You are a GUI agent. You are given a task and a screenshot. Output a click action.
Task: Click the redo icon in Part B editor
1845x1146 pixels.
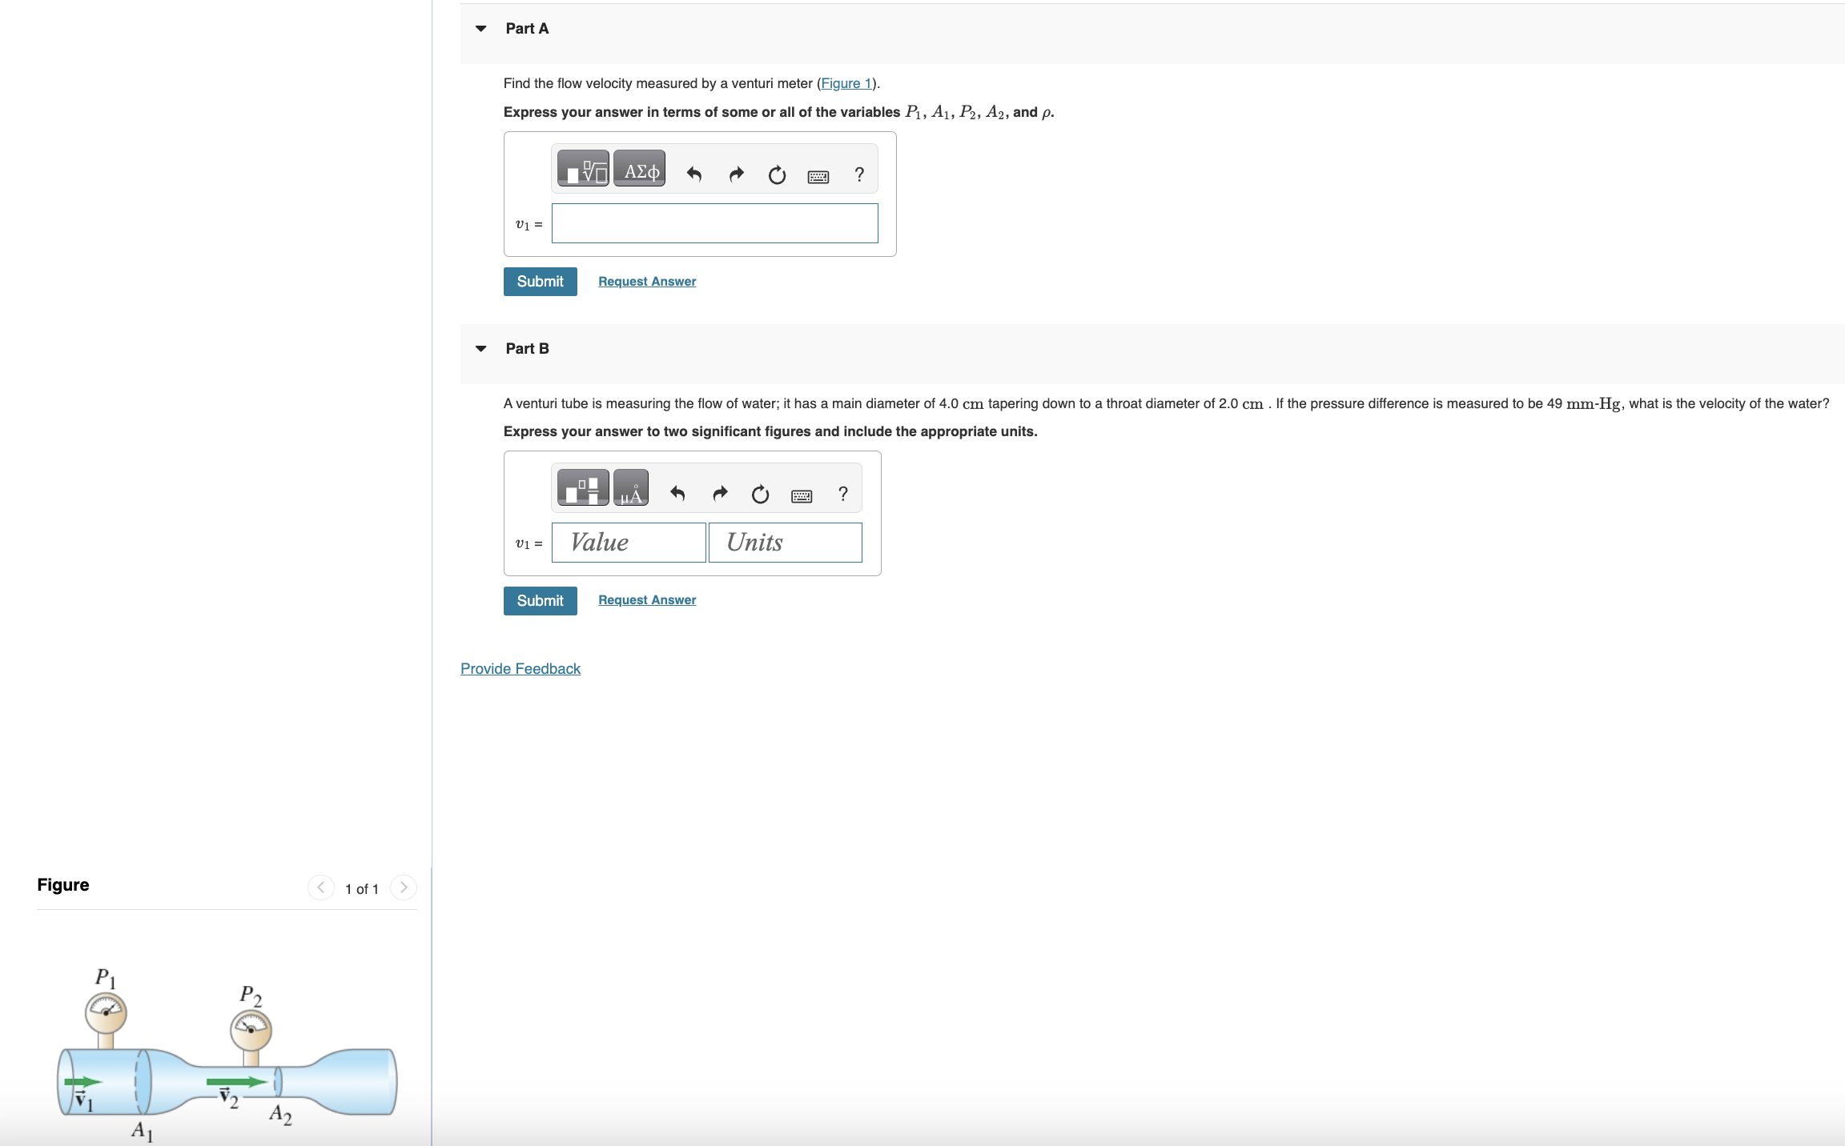click(719, 493)
